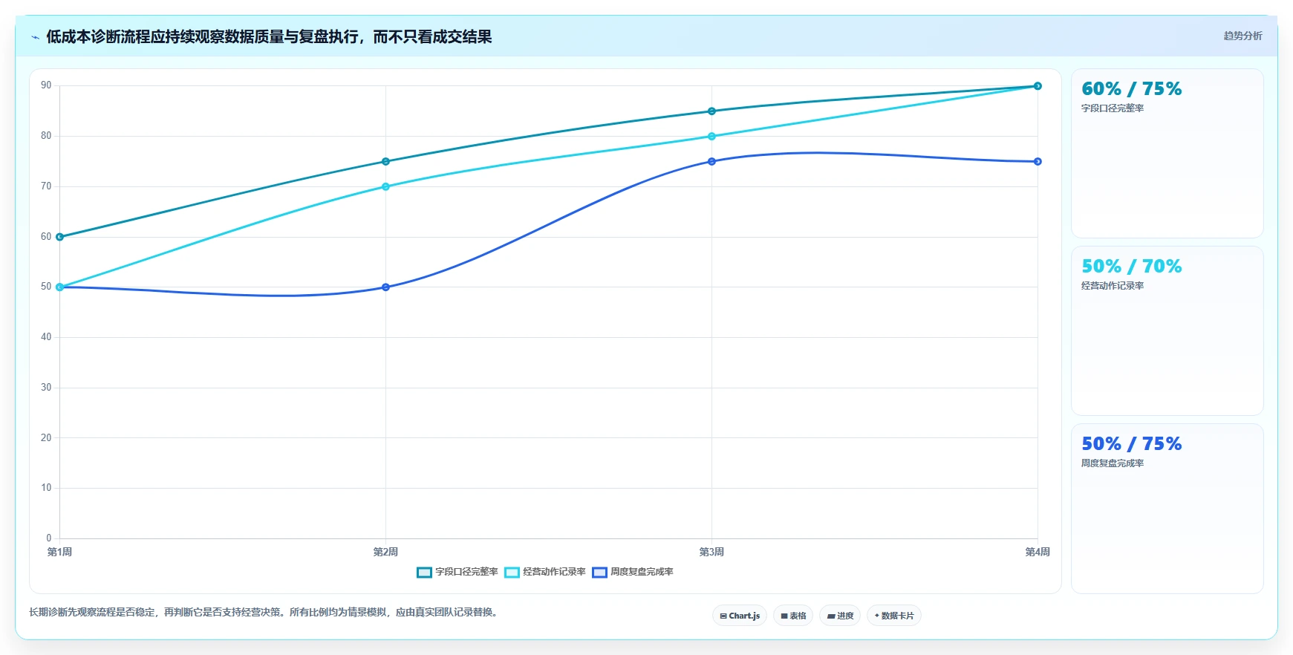
Task: Toggle the 字段口径完整率 legend swatch
Action: 424,573
